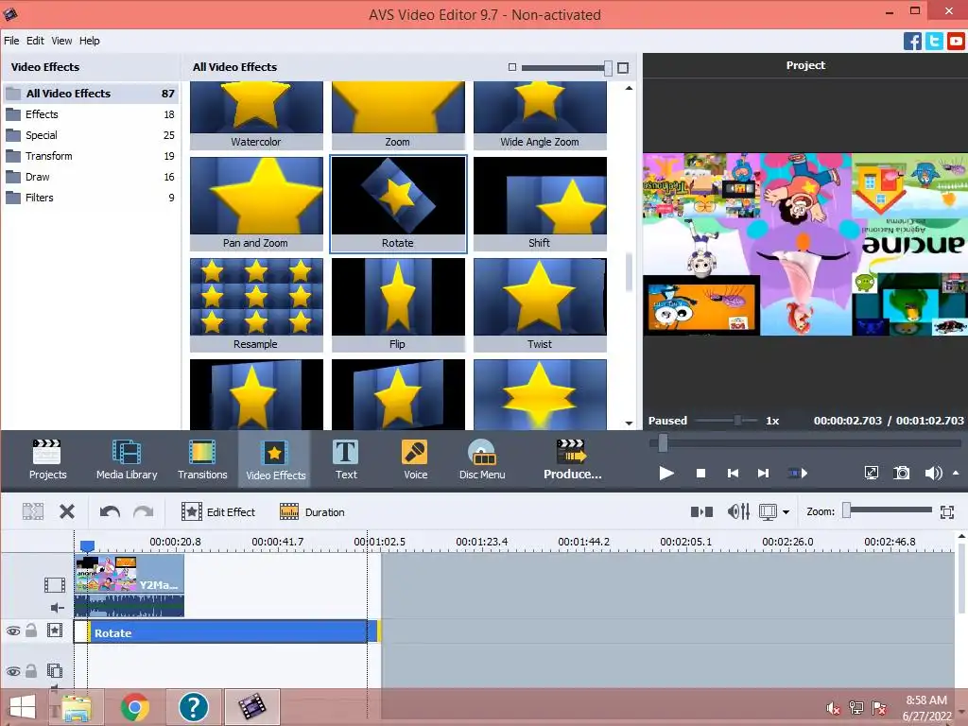Image resolution: width=968 pixels, height=726 pixels.
Task: Undo the last action
Action: point(110,511)
